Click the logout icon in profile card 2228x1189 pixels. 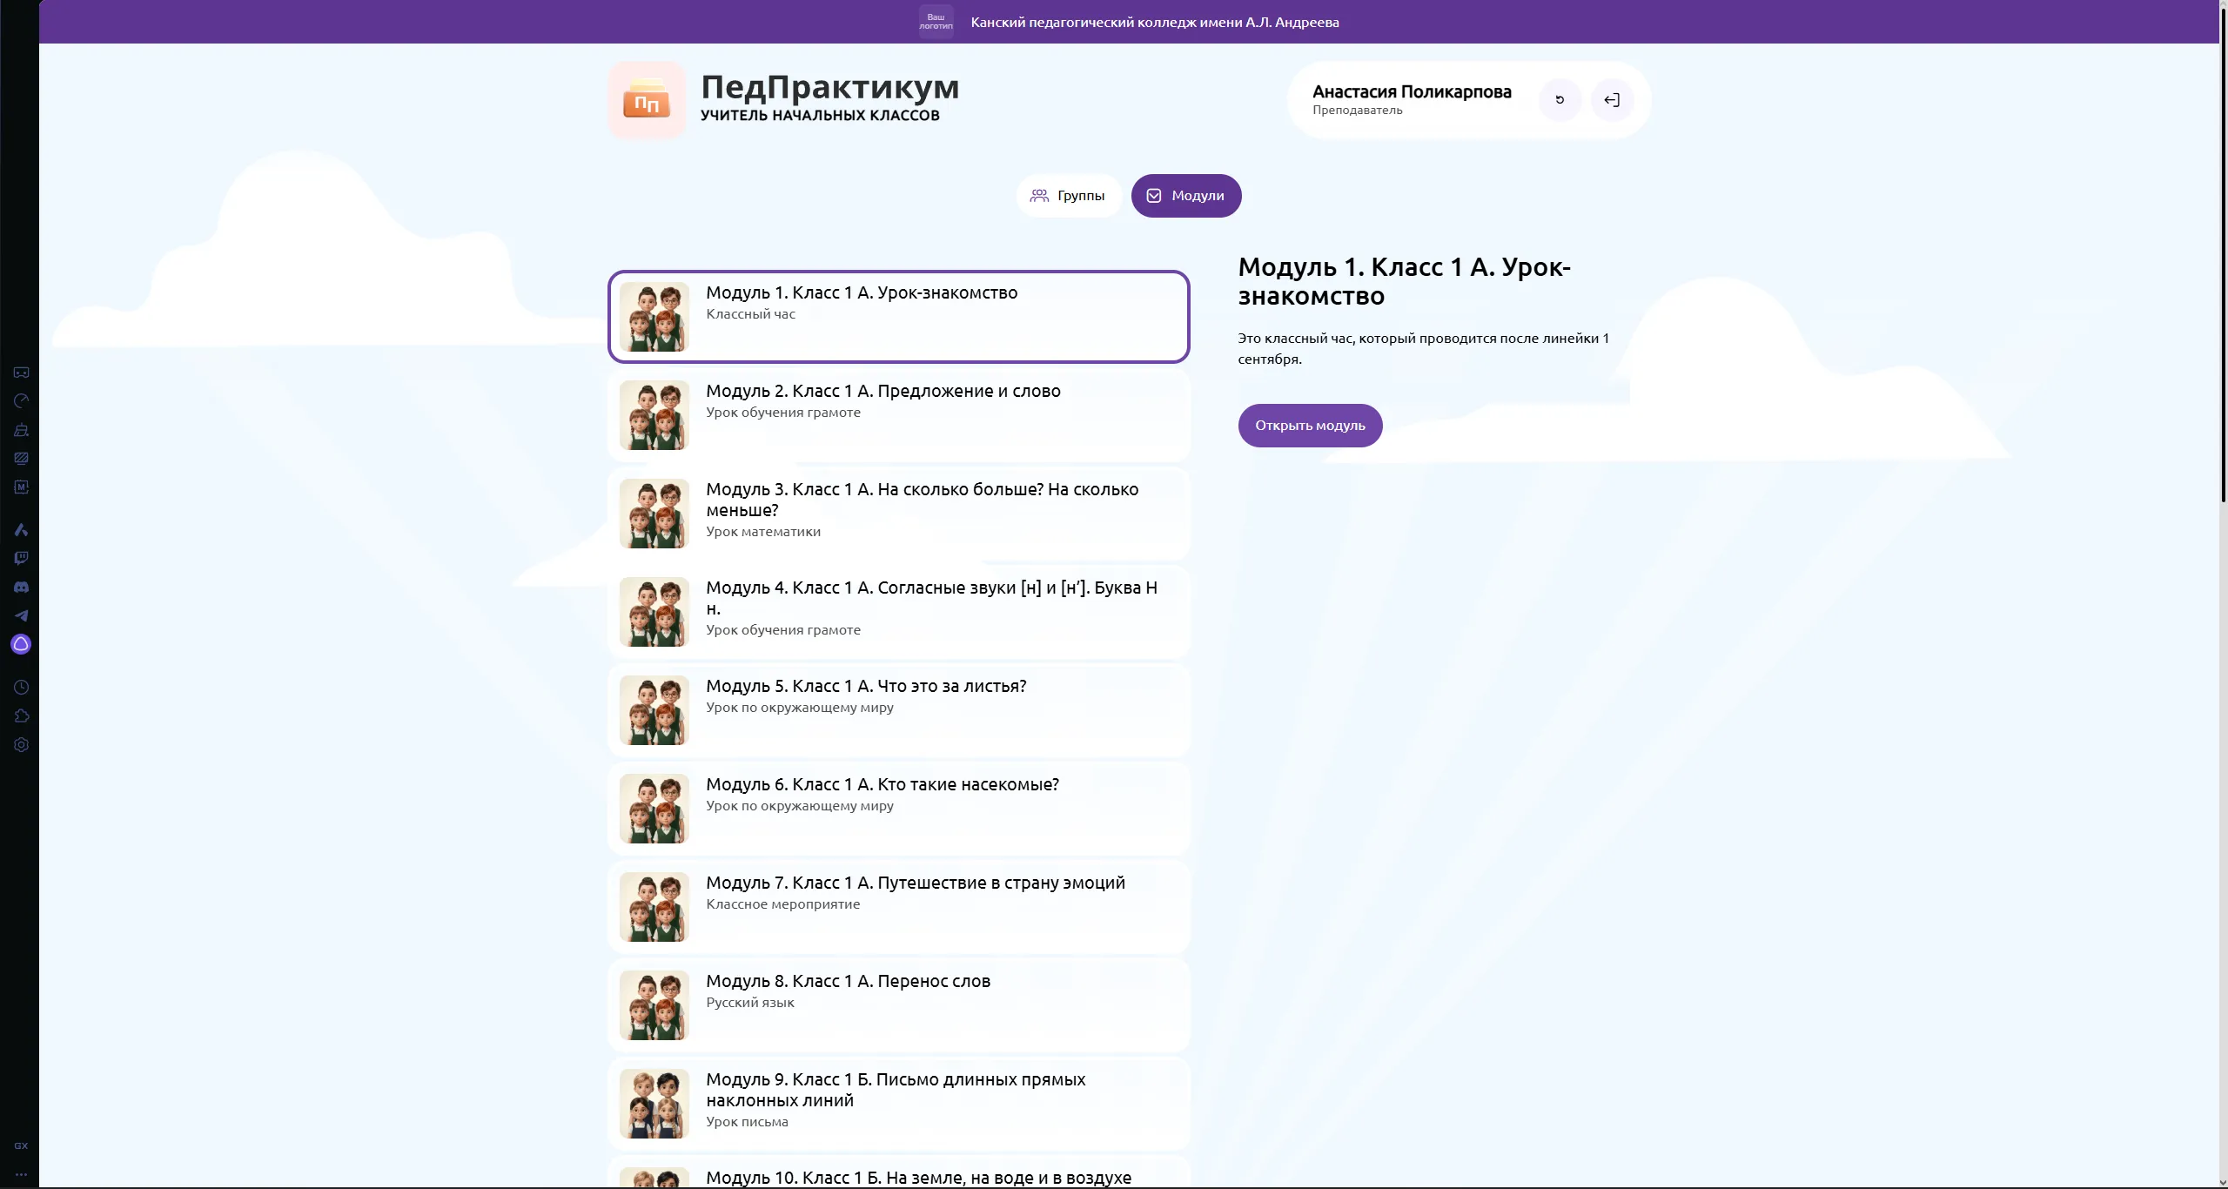1612,100
